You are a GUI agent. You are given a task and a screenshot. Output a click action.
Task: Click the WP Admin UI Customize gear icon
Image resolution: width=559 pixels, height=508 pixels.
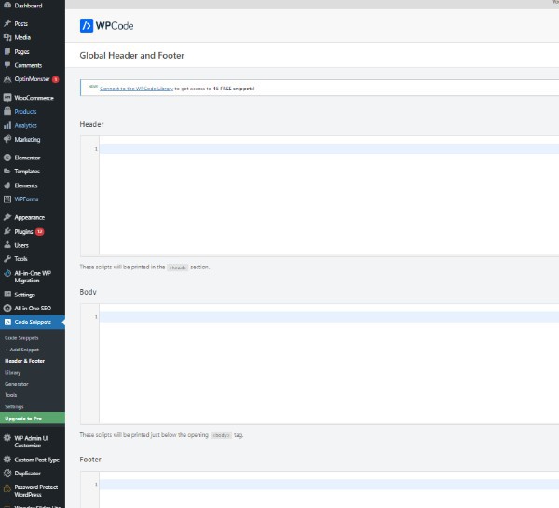coord(7,438)
